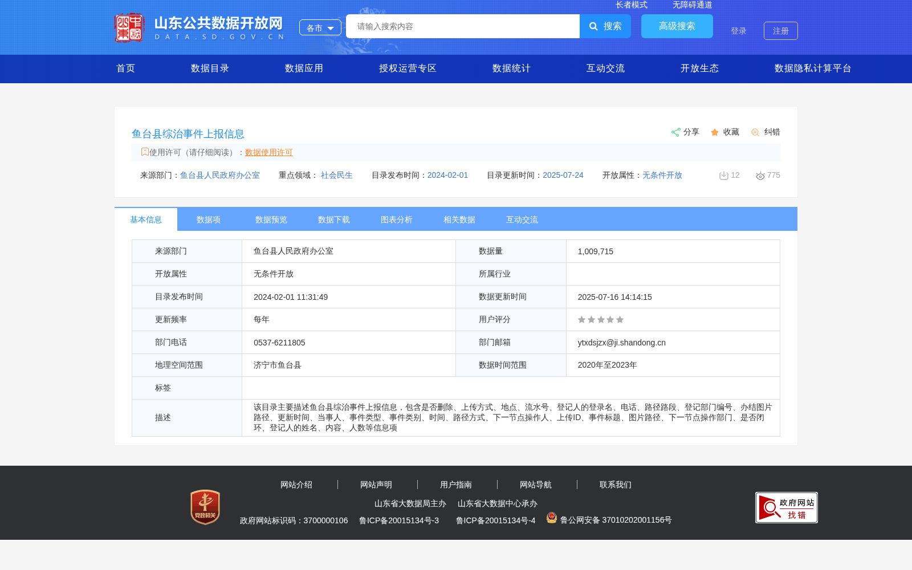Click the police badge icon 鲁公网安备

tap(552, 518)
